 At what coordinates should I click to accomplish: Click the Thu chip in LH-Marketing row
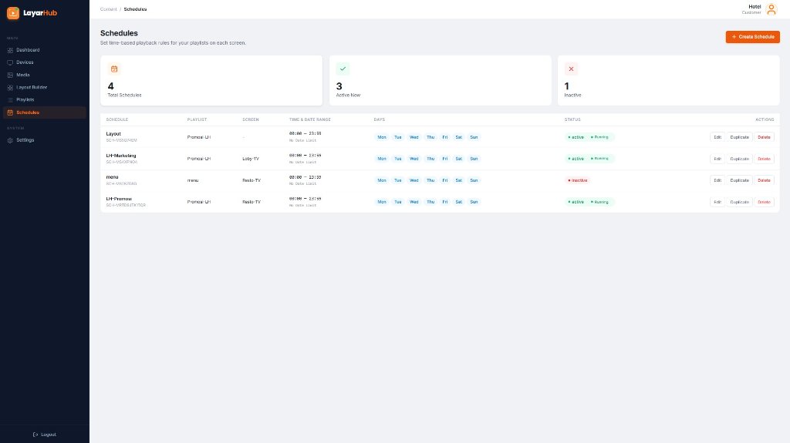click(x=430, y=159)
